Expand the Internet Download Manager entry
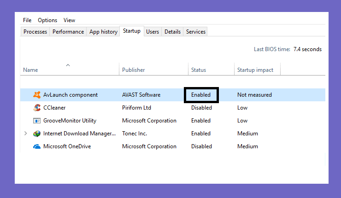This screenshot has width=341, height=198. (x=26, y=134)
